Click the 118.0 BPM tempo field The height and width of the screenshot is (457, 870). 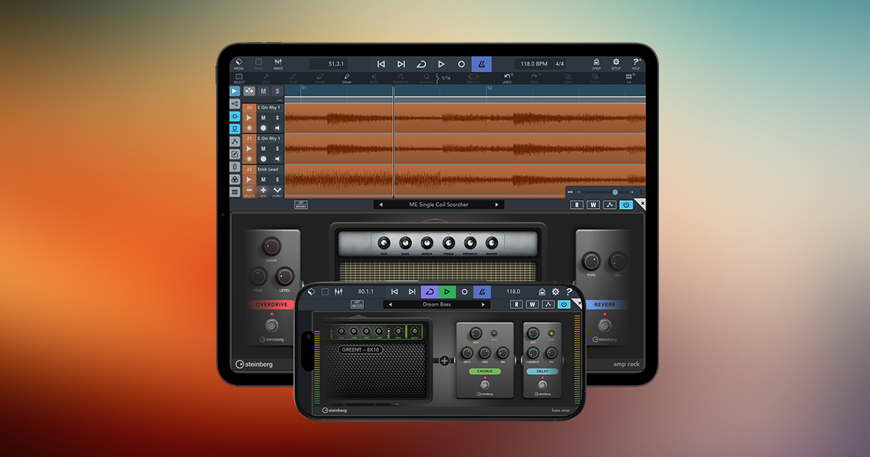pyautogui.click(x=533, y=64)
